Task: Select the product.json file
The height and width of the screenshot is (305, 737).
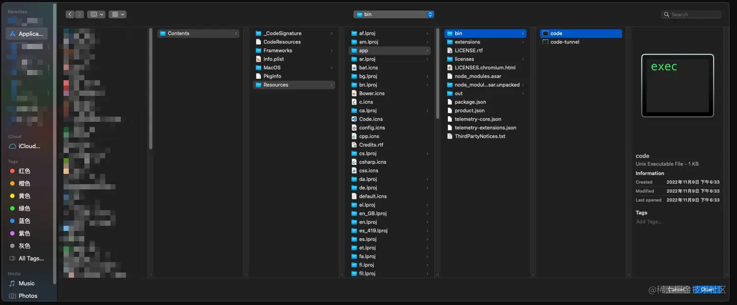Action: pyautogui.click(x=485, y=110)
